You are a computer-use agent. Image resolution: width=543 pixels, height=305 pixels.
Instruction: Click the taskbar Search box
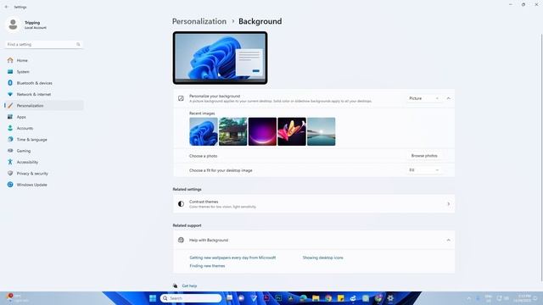pos(191,298)
